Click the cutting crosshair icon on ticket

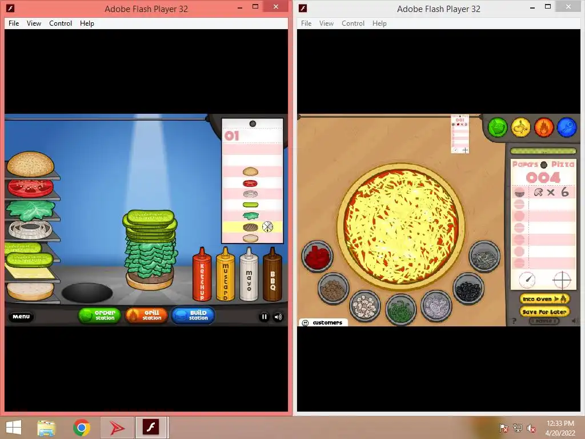pyautogui.click(x=562, y=280)
